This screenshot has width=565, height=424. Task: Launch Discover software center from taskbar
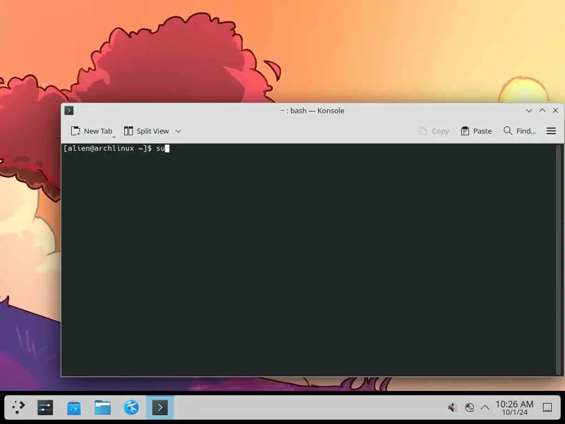tap(74, 407)
